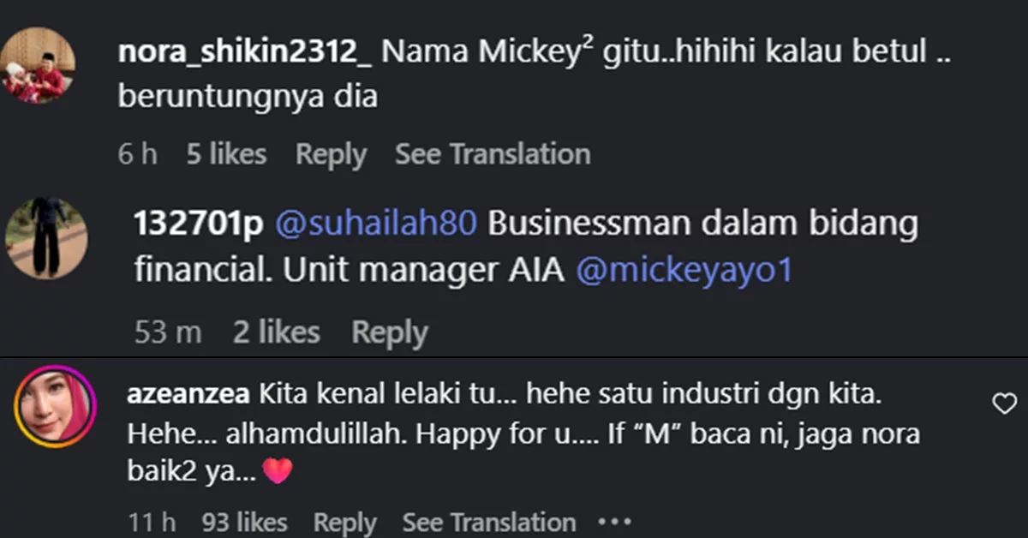Reply to 132701p's comment
Image resolution: width=1028 pixels, height=538 pixels.
point(390,332)
